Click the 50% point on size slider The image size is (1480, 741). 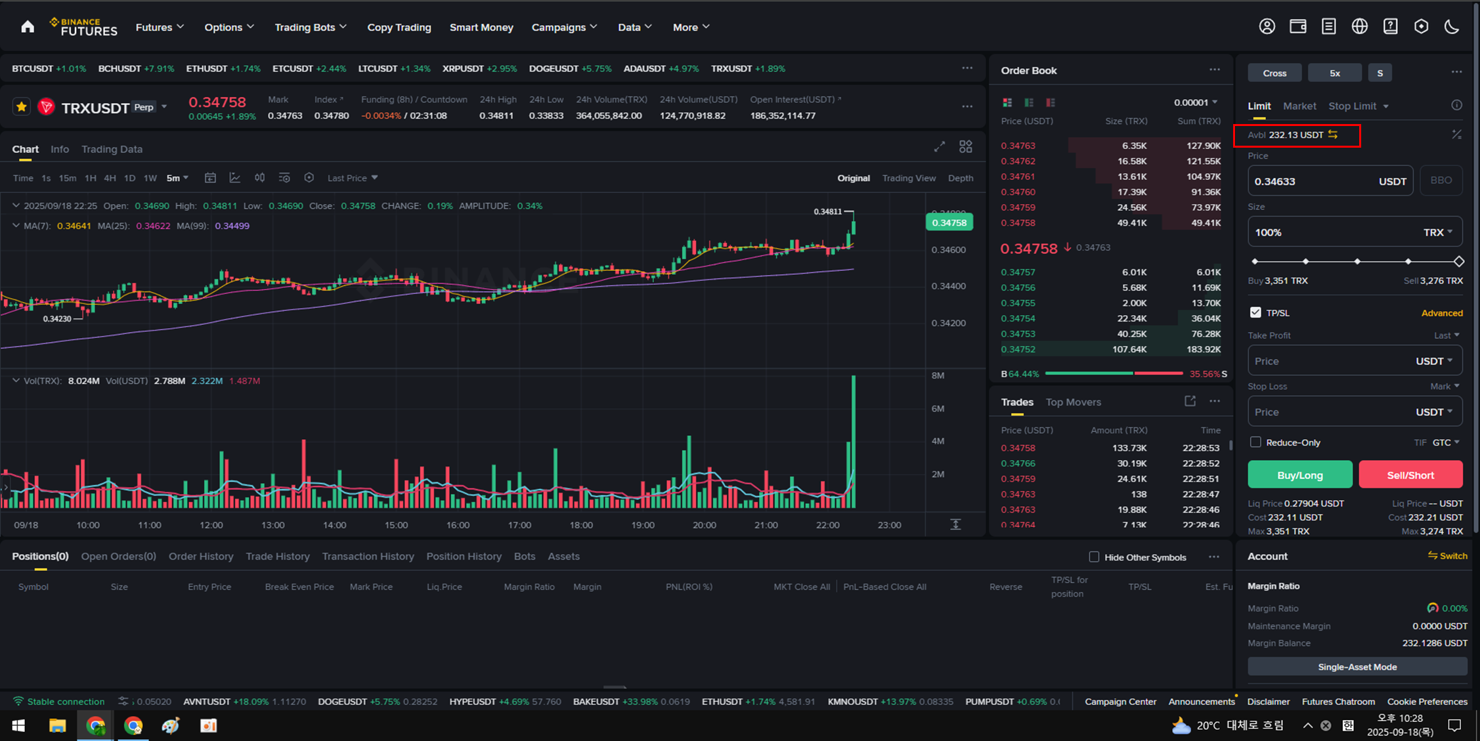click(1357, 261)
